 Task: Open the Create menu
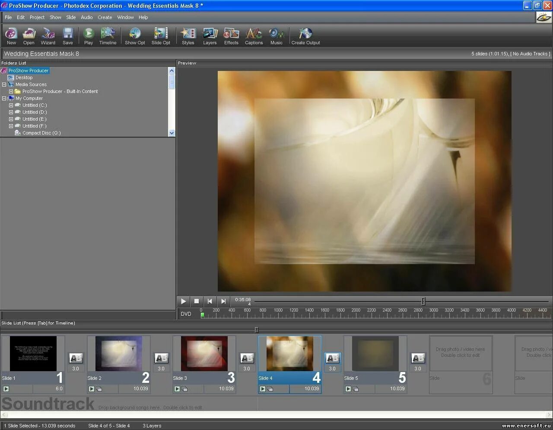point(105,17)
